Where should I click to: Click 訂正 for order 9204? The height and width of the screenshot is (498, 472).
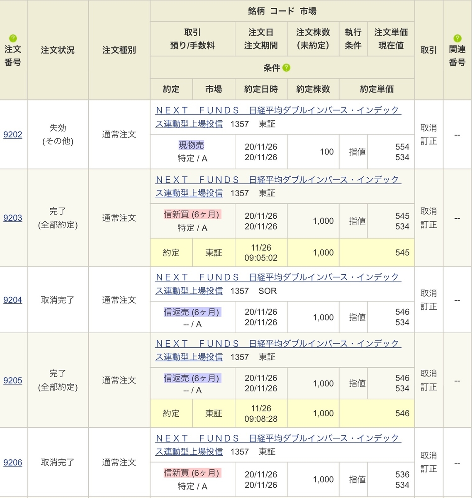pyautogui.click(x=429, y=306)
